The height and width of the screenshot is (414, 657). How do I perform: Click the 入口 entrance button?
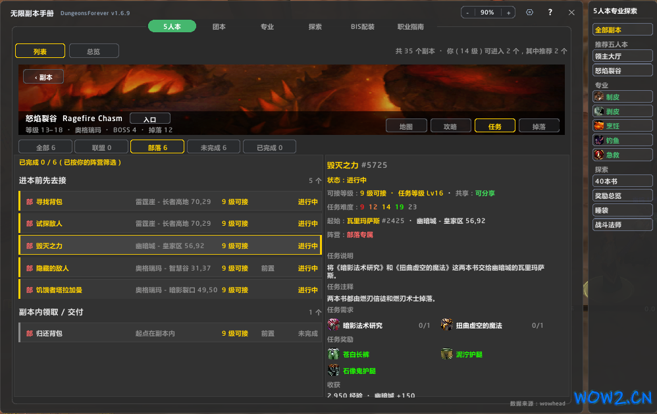[x=150, y=118]
